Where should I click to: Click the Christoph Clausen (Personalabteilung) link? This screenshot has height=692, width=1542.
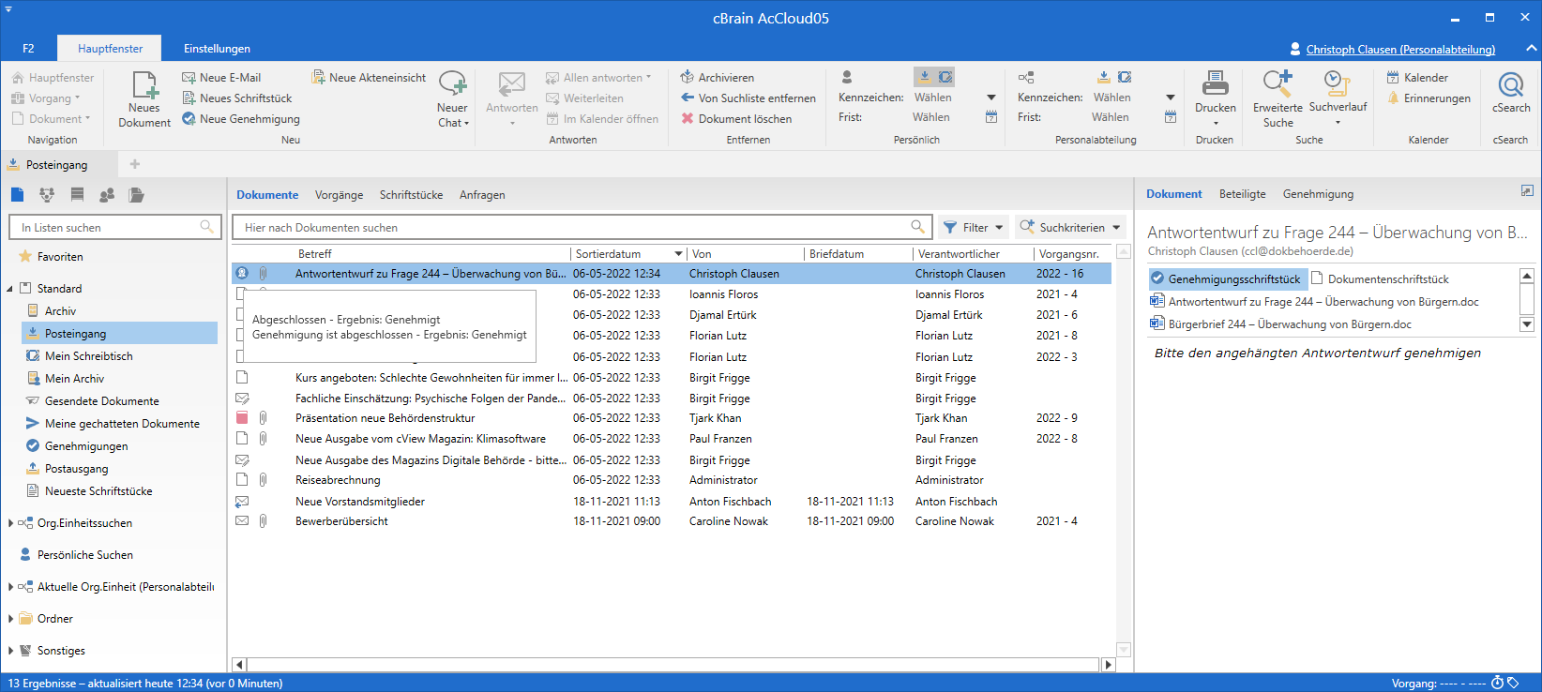click(1400, 50)
